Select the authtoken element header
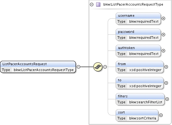 tap(138, 48)
